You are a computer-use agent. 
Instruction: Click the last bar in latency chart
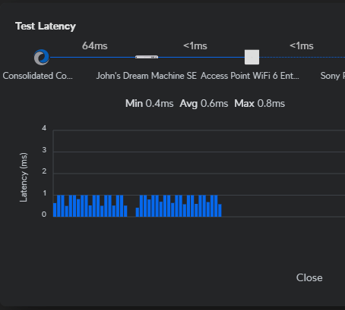coord(220,211)
